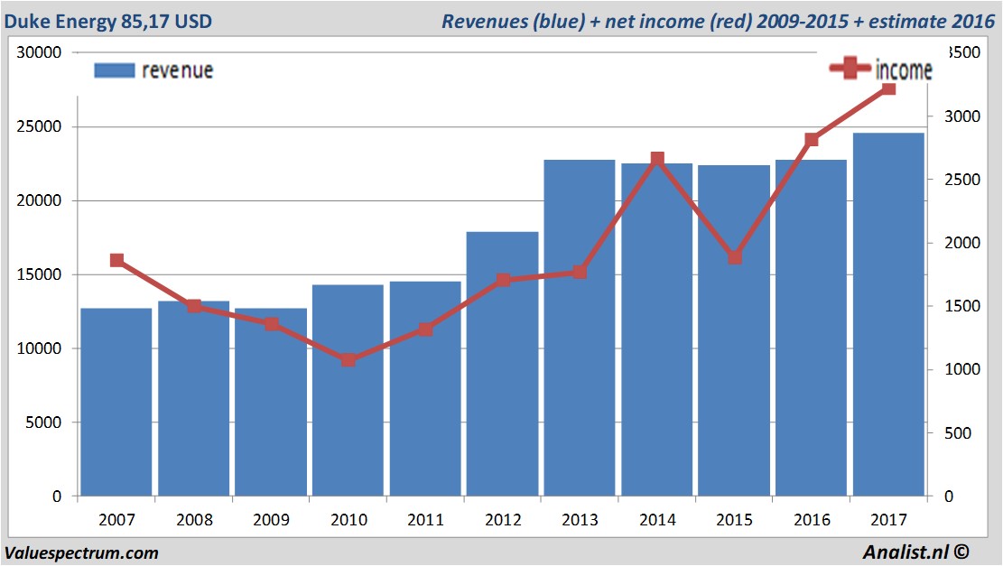Click the 25000 left axis label
Screen dimensions: 1003x566
(x=40, y=127)
